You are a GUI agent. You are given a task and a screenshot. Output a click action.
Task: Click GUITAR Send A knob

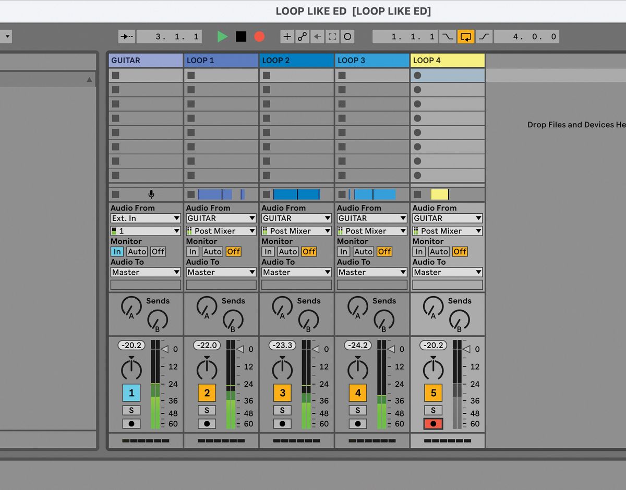(131, 307)
